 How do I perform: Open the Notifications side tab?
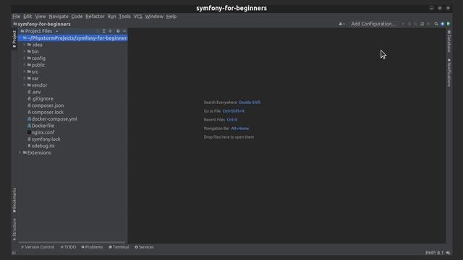tap(449, 72)
